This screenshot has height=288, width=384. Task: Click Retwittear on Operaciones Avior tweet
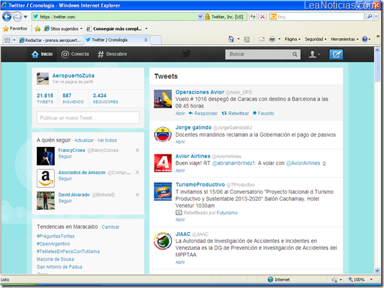(x=235, y=113)
